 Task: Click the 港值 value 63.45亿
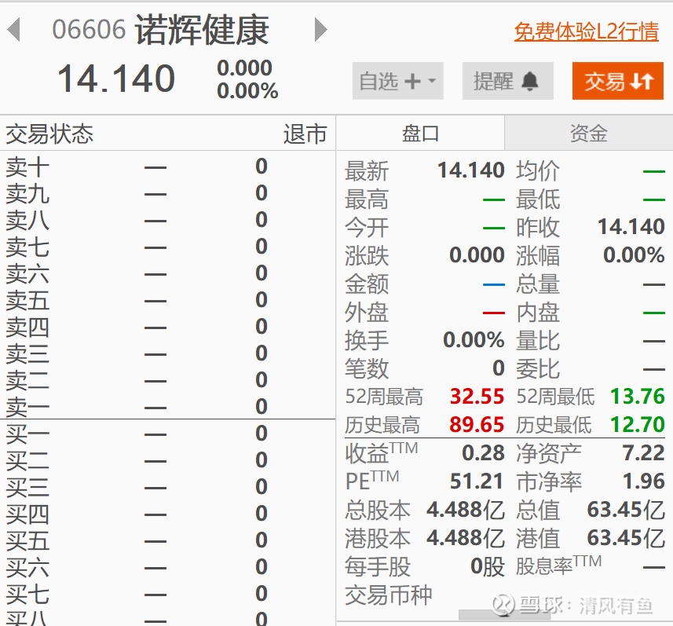pos(626,538)
